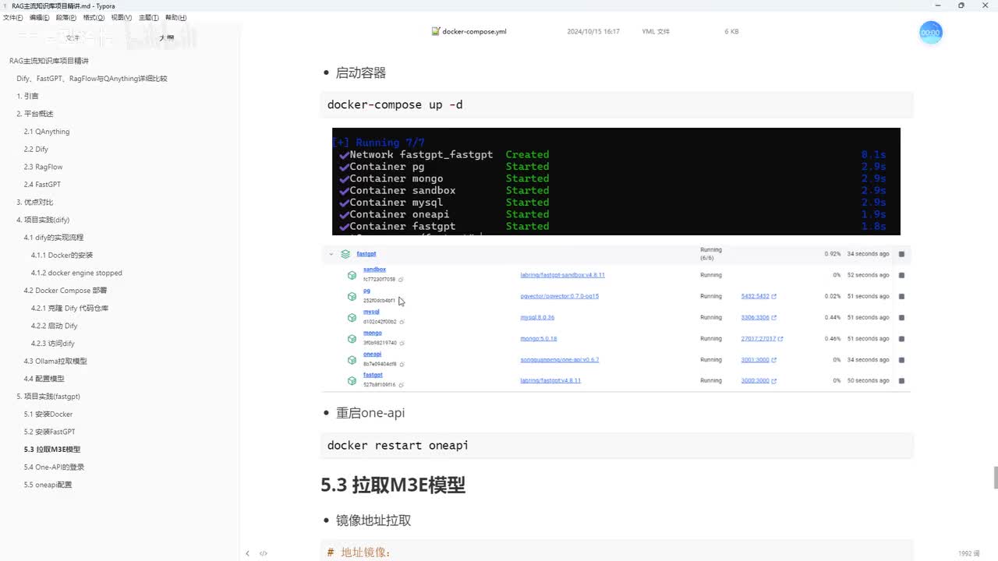Jump to 2. 平台概述 in outline

coord(35,114)
